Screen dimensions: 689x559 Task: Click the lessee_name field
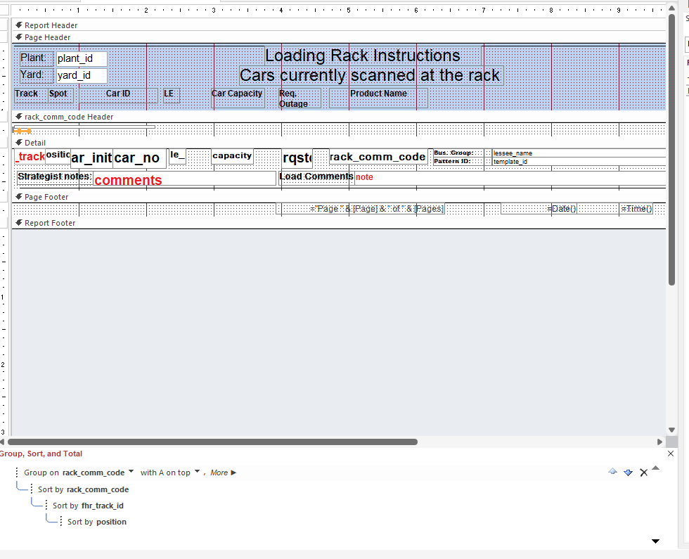(579, 153)
